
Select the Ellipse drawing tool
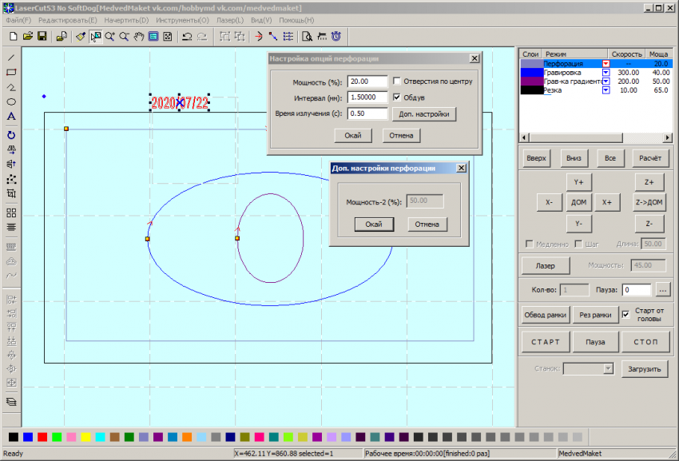coord(11,102)
